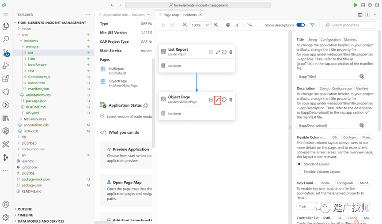
Task: Click the Open Page Map link
Action: click(127, 183)
